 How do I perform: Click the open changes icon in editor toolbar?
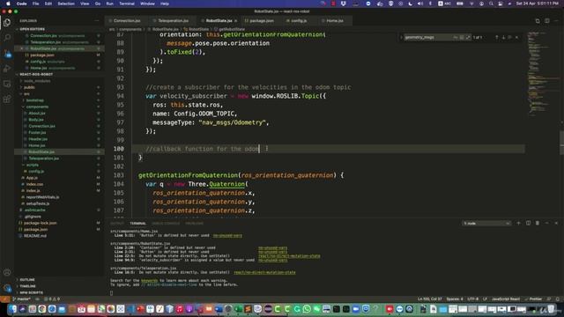[x=538, y=21]
